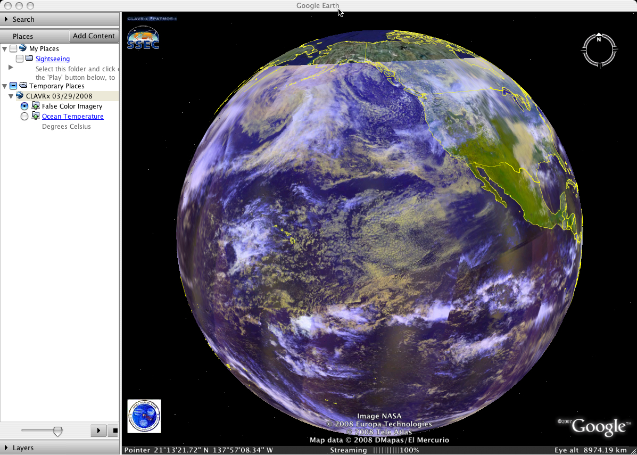Collapse the Temporary Places tree node
Image resolution: width=637 pixels, height=455 pixels.
pyautogui.click(x=5, y=86)
